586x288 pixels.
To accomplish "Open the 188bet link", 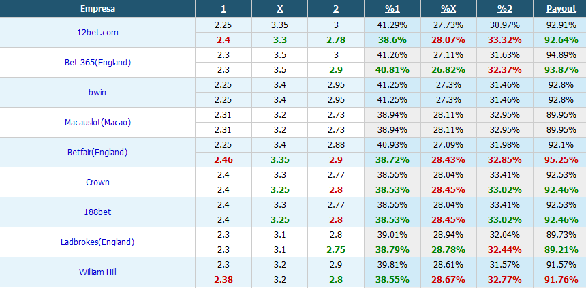I will [97, 212].
